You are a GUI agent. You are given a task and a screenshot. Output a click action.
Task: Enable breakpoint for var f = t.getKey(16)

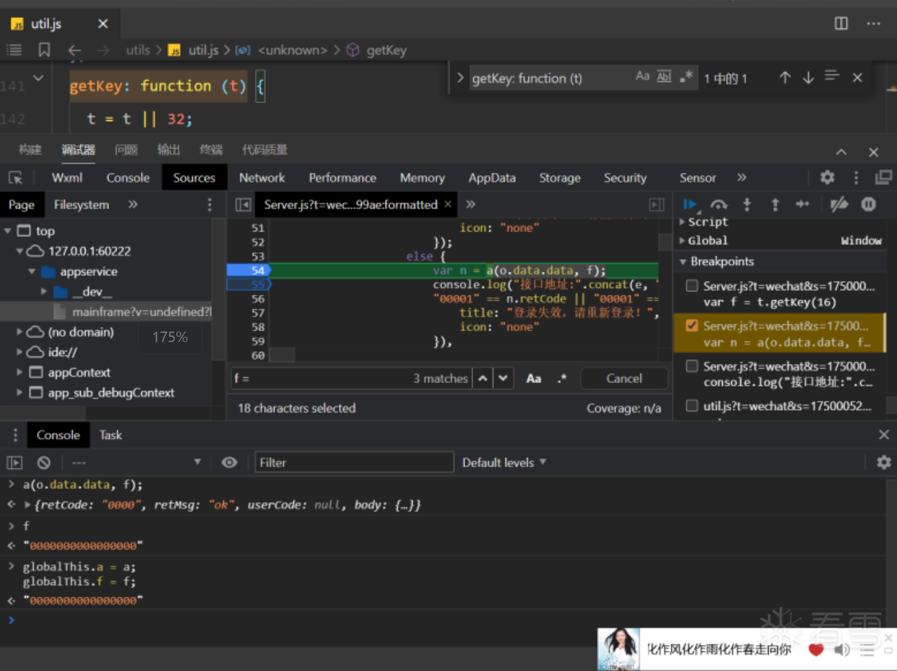[692, 286]
